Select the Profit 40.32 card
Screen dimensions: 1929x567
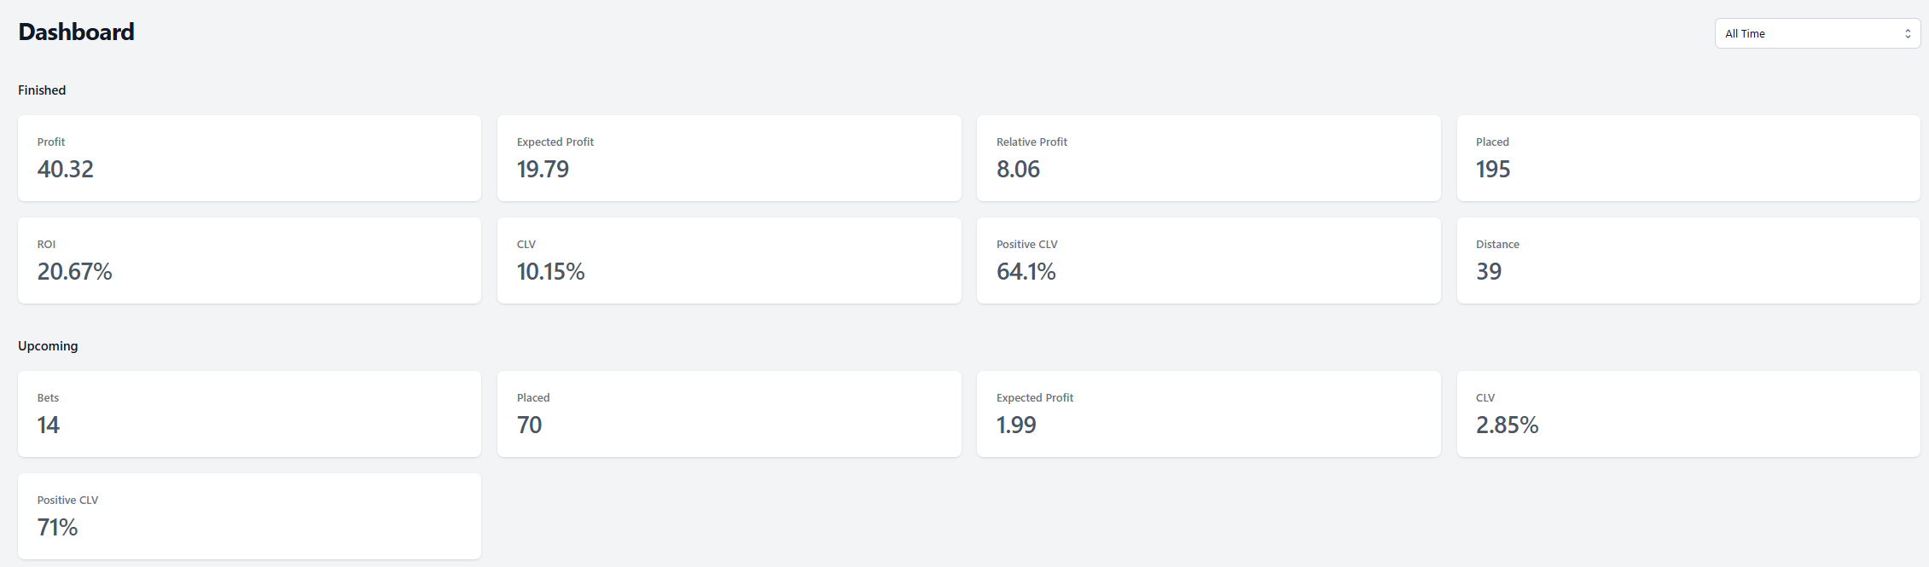tap(249, 159)
